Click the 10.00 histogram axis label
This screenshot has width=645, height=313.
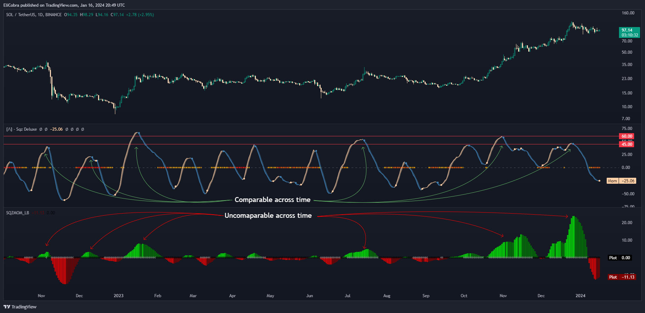[x=627, y=240]
